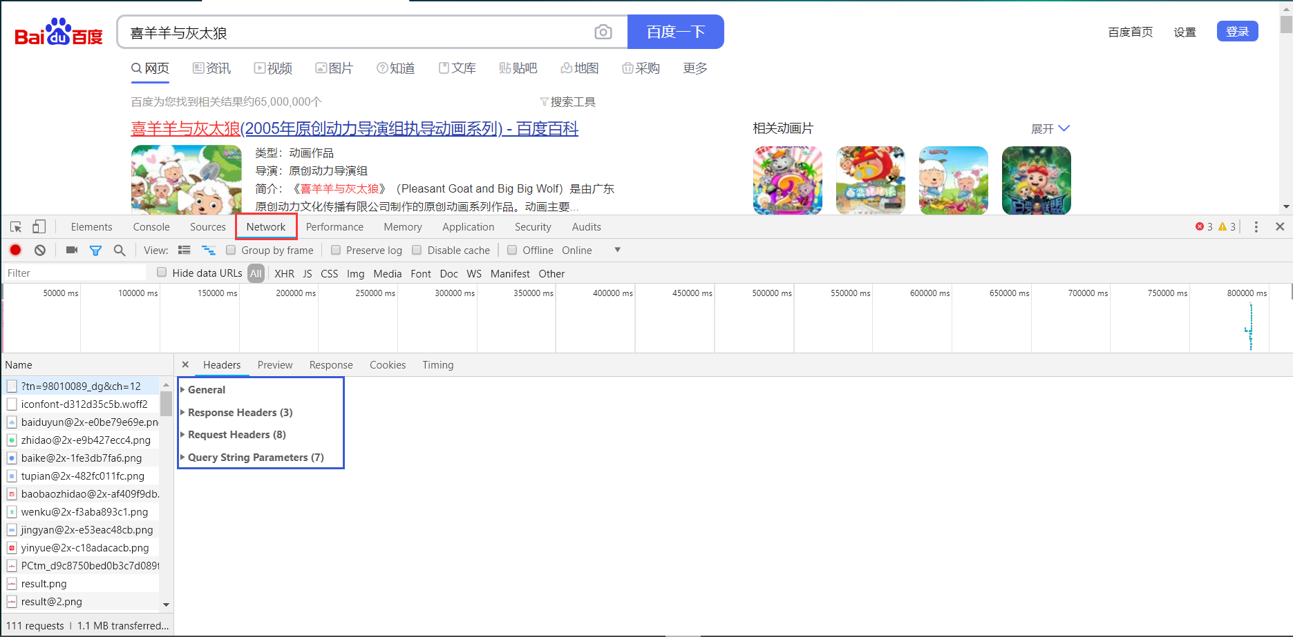Click the inspect element picker icon
The width and height of the screenshot is (1293, 637).
(x=16, y=226)
